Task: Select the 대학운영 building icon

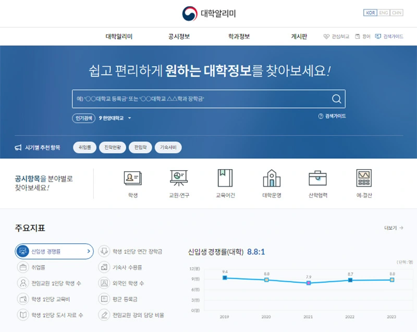Action: (271, 179)
